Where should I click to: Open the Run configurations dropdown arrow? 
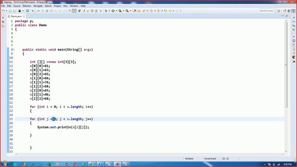point(116,11)
